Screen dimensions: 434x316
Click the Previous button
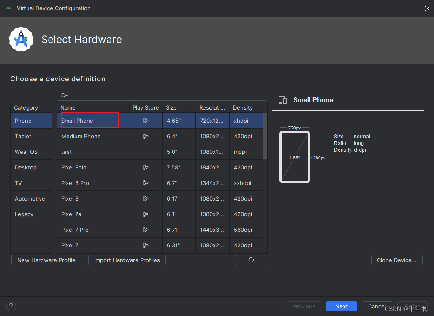click(x=304, y=306)
